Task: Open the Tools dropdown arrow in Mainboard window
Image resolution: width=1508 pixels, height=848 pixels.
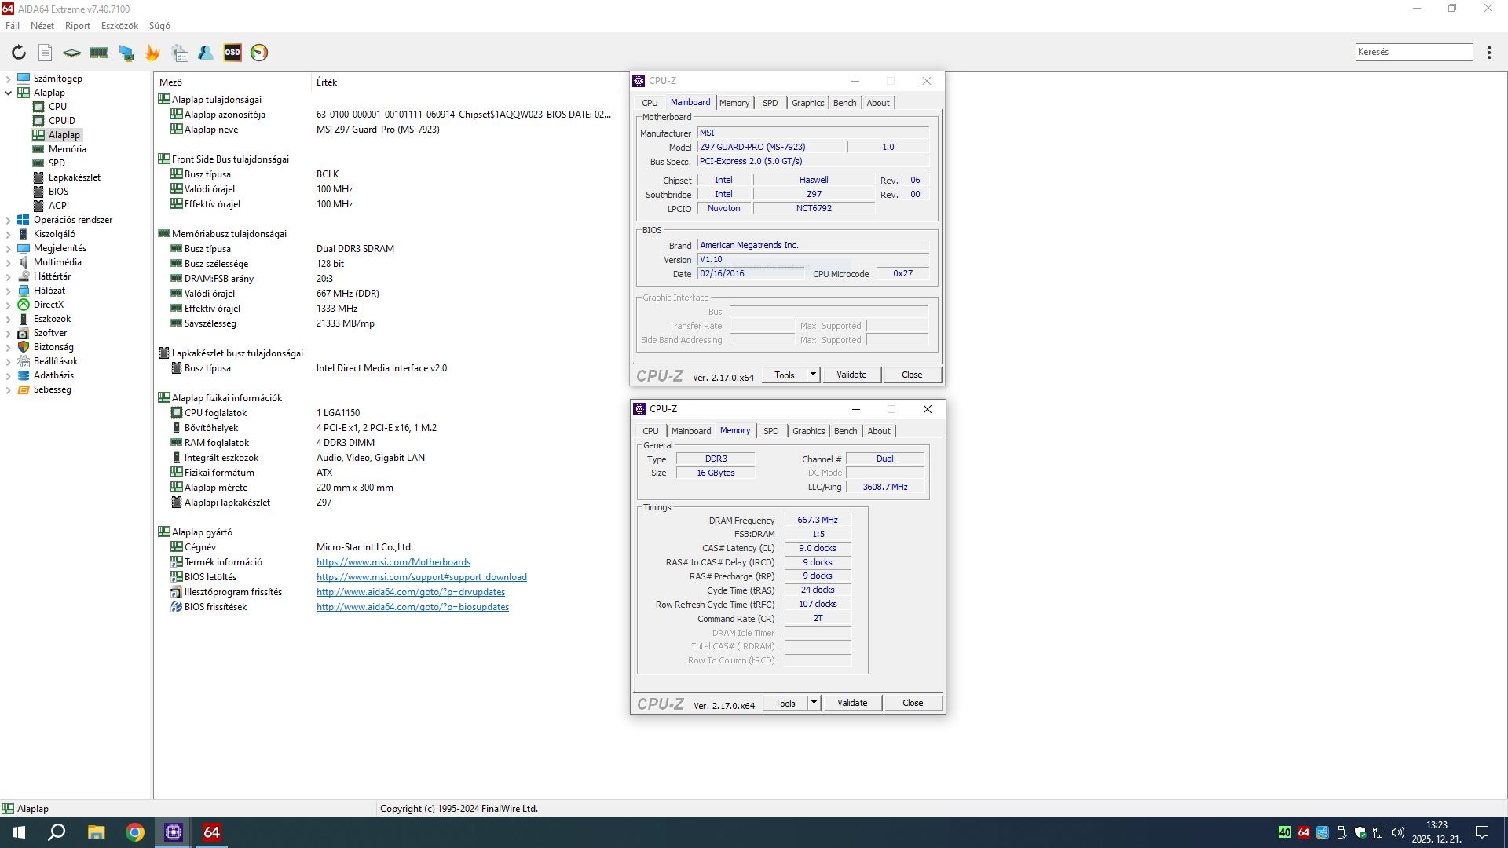Action: [x=813, y=375]
